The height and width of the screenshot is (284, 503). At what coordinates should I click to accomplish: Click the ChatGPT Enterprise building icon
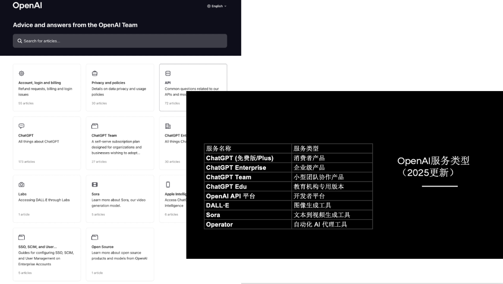click(x=168, y=126)
